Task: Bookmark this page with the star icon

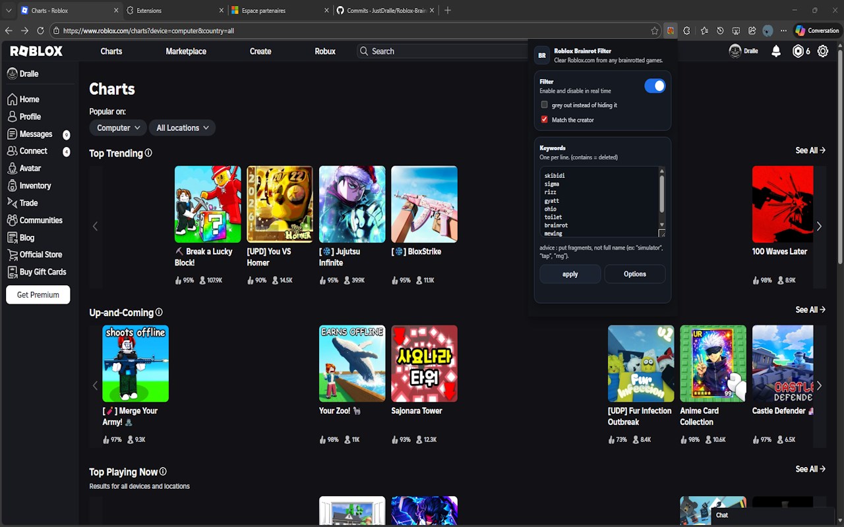Action: 655,30
